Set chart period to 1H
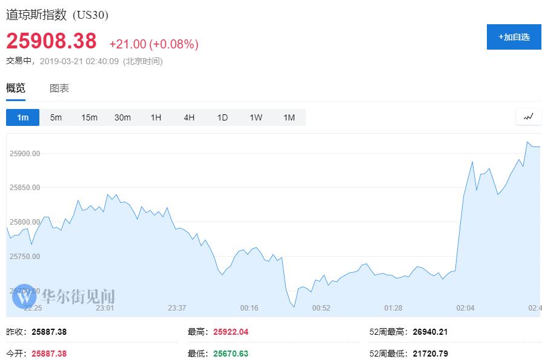The width and height of the screenshot is (542, 362). [x=156, y=117]
